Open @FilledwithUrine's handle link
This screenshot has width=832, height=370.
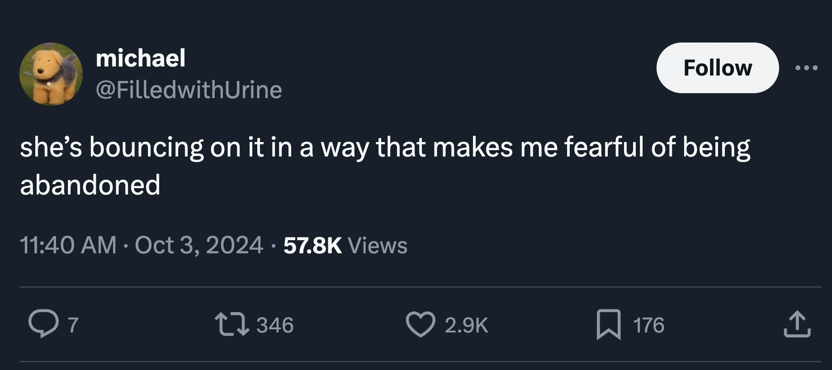click(x=189, y=90)
